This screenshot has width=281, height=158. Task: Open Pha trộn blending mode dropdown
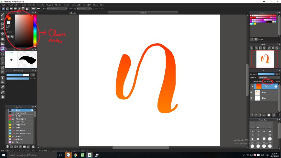[269, 78]
